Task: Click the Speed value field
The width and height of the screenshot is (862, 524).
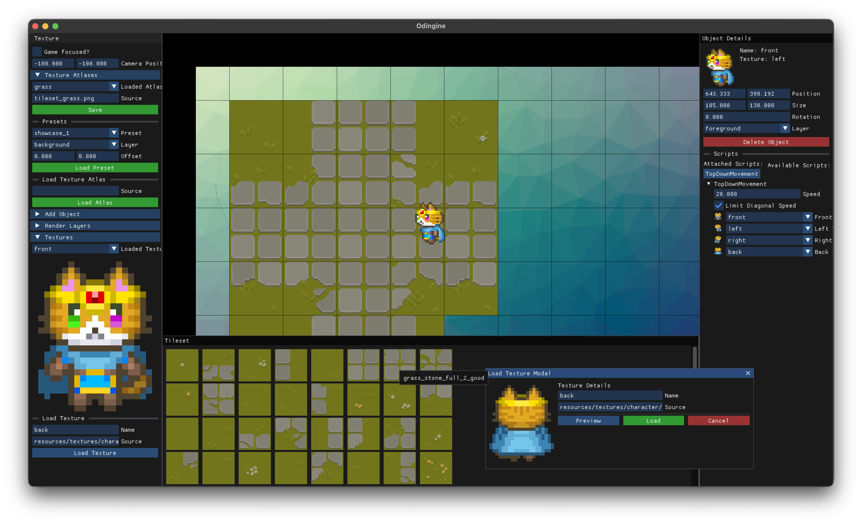Action: [756, 194]
